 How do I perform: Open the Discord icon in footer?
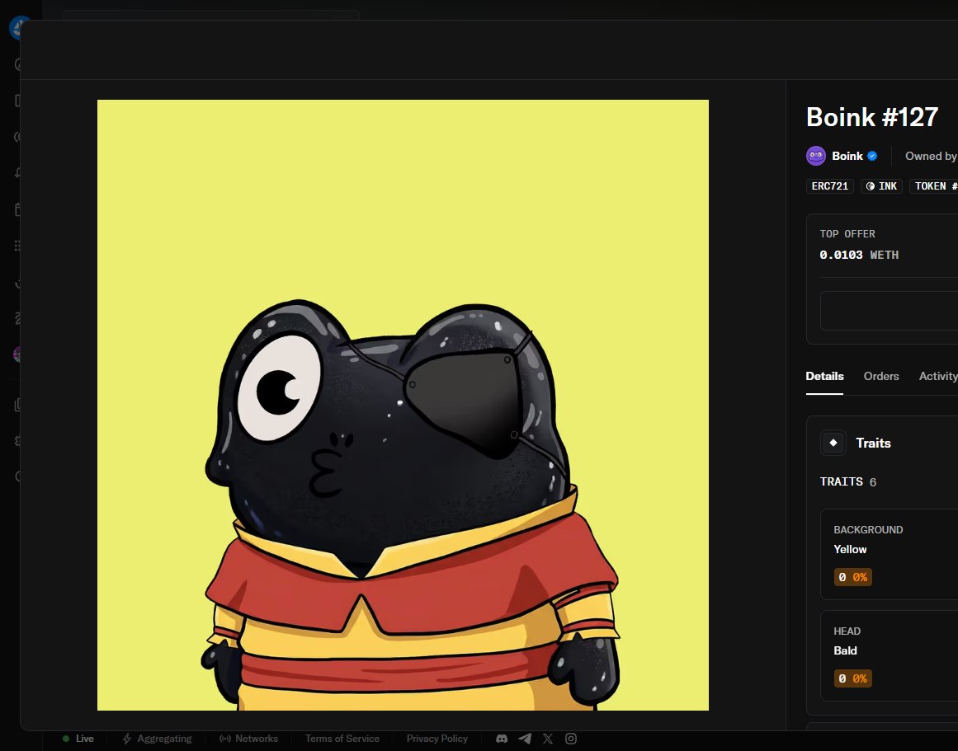[x=502, y=739]
